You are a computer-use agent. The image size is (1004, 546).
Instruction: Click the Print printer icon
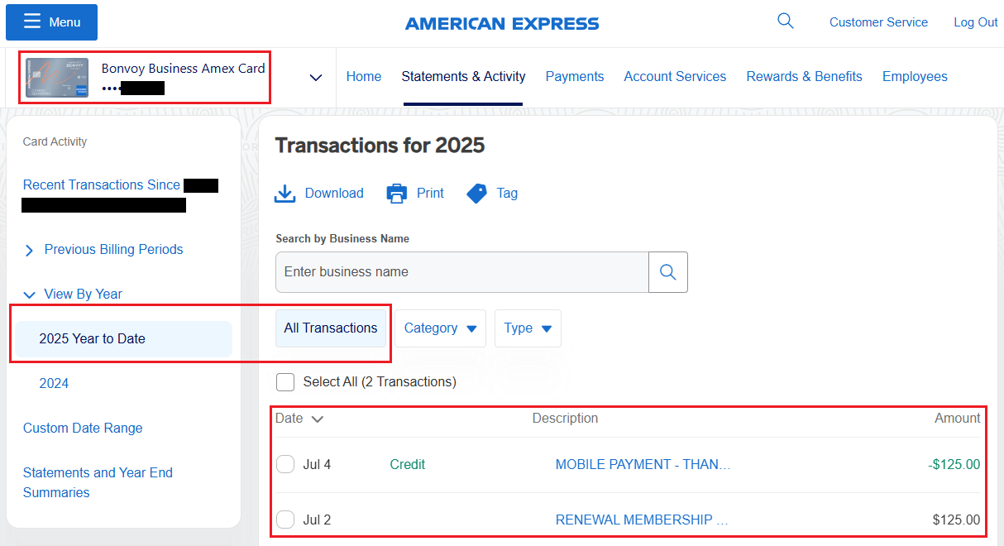pyautogui.click(x=397, y=194)
